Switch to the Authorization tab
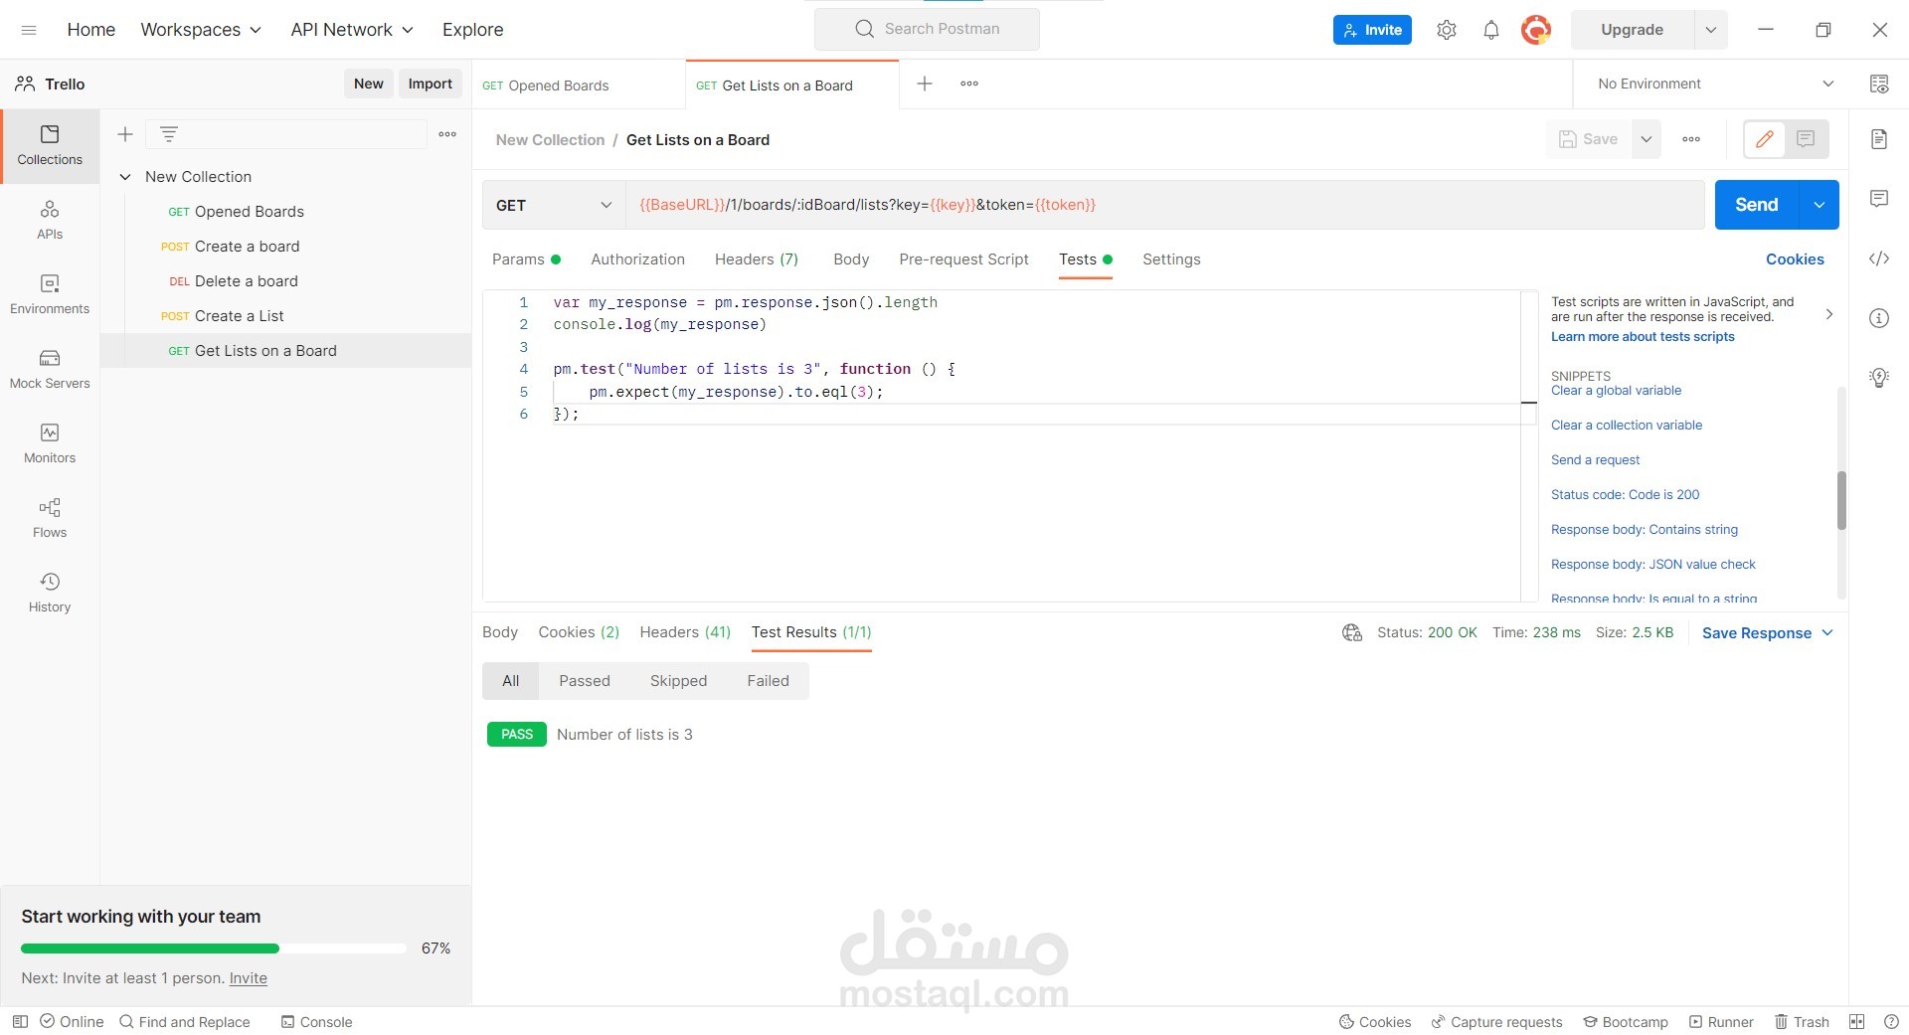 [x=637, y=259]
